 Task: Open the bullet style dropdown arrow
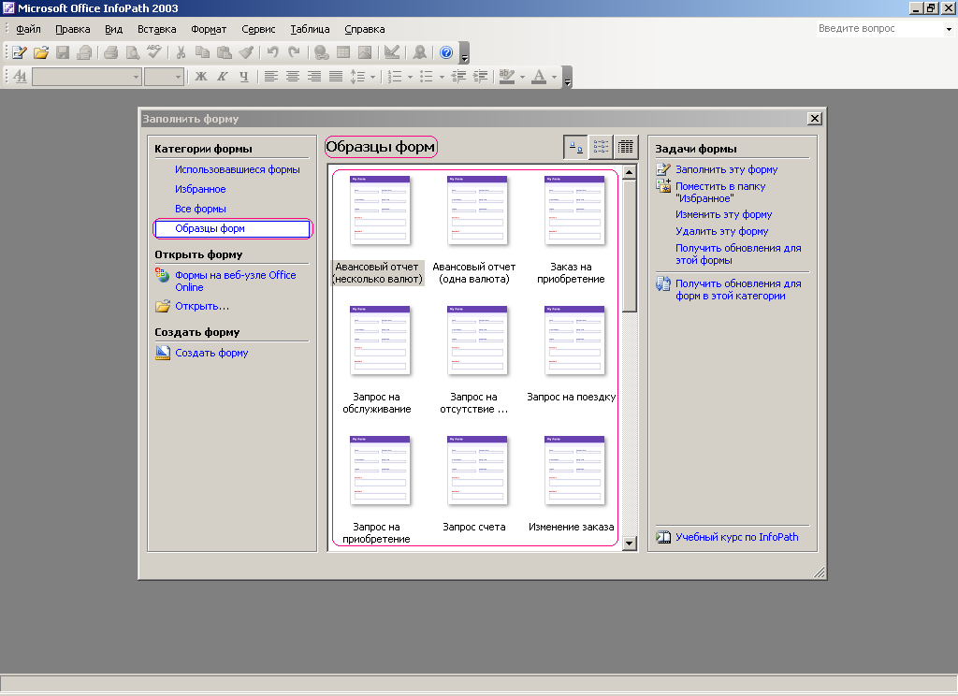[442, 77]
